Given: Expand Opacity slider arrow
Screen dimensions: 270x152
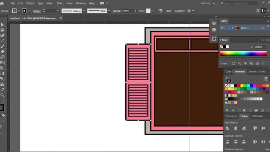Looking at the screenshot, I should 135,11.
